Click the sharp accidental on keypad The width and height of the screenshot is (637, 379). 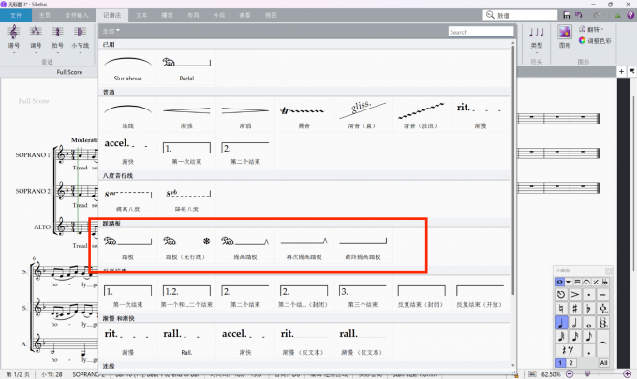575,309
